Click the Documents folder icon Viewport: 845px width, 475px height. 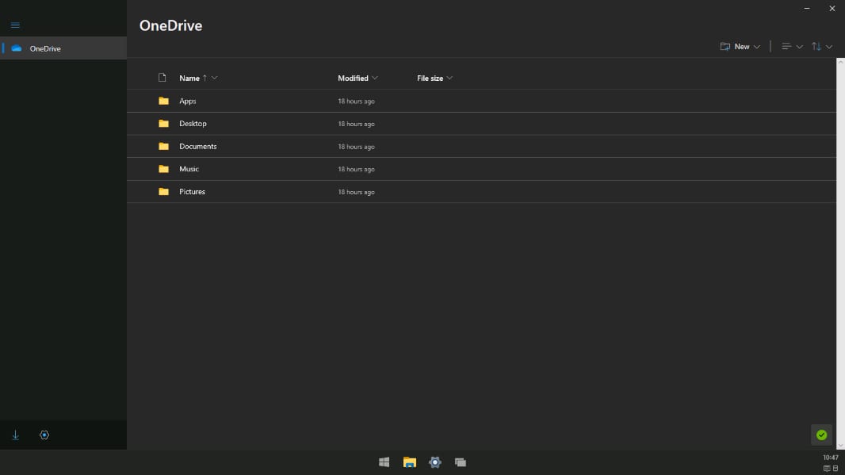[164, 146]
